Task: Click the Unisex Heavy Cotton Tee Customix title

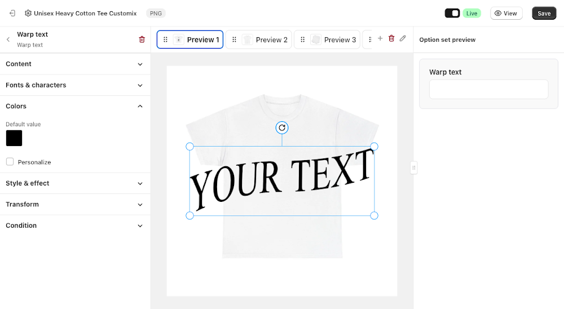Action: tap(85, 14)
